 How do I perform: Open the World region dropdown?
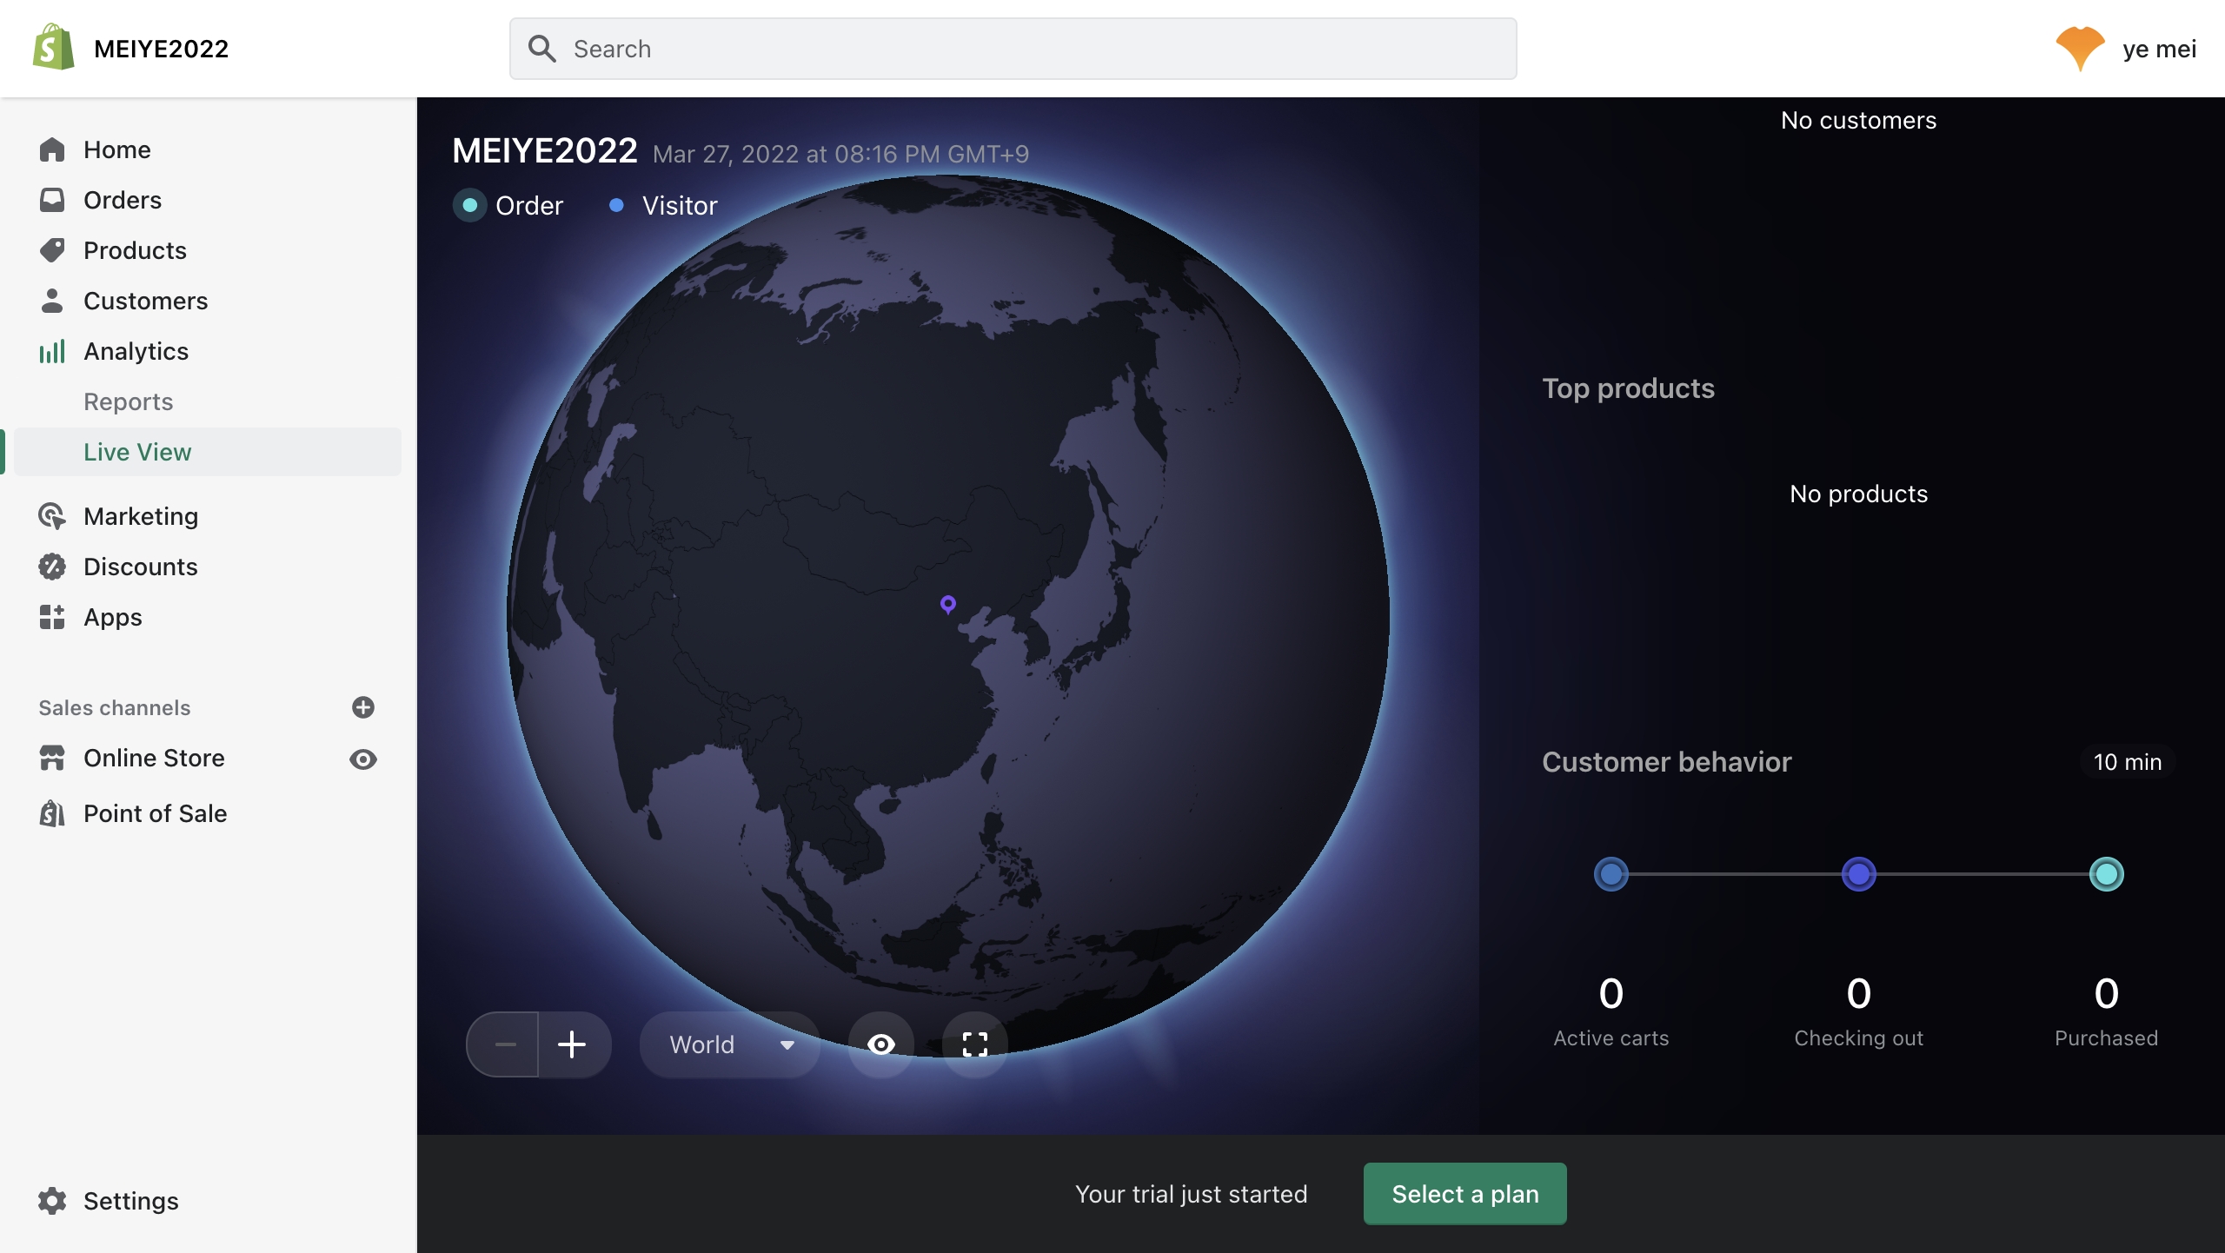730,1044
